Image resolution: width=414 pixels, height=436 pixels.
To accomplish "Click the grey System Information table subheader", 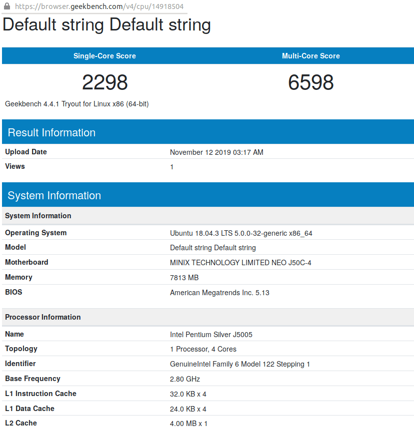I will 208,216.
